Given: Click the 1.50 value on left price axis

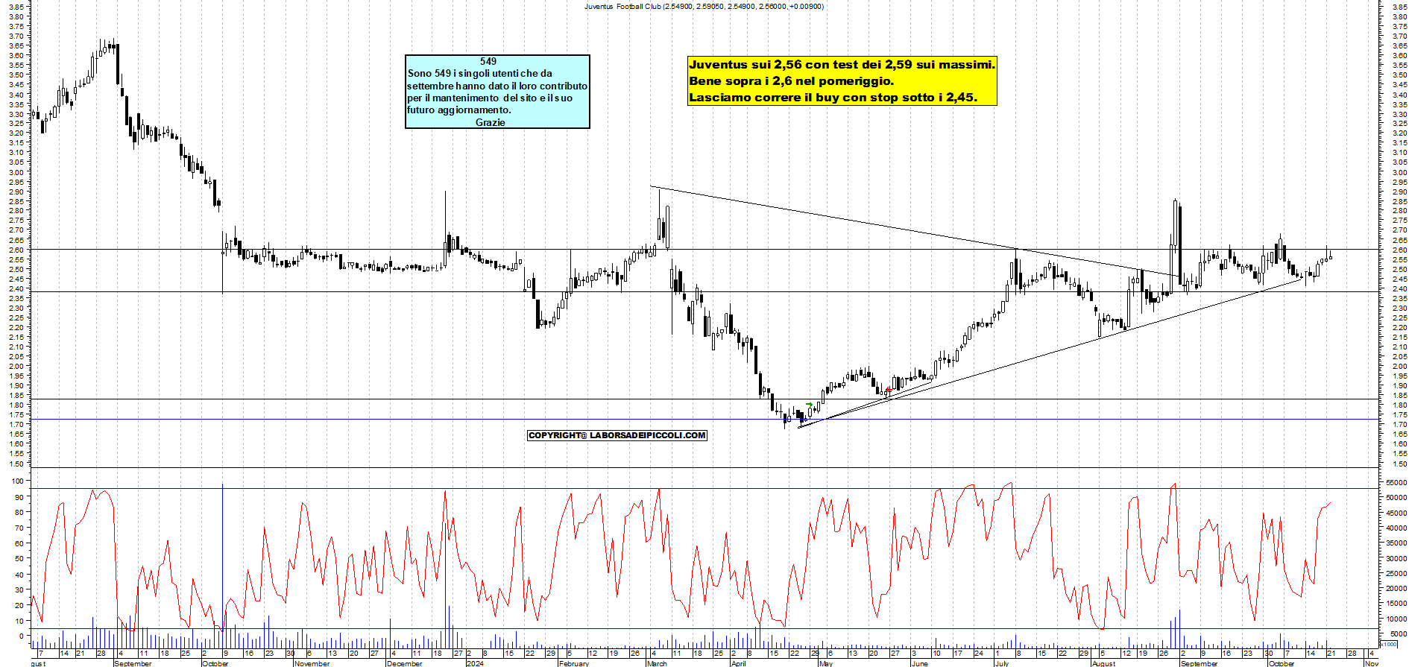Looking at the screenshot, I should point(17,464).
